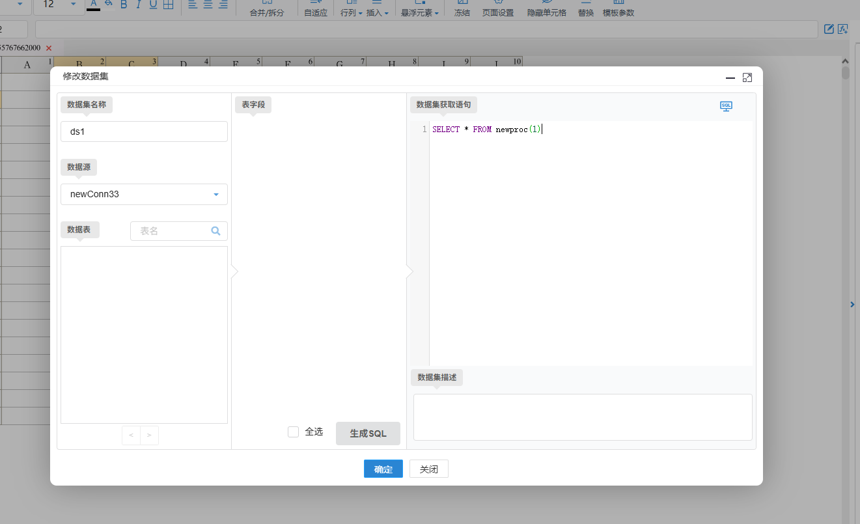This screenshot has height=524, width=860.
Task: Open the cell borders tool
Action: coord(168,5)
